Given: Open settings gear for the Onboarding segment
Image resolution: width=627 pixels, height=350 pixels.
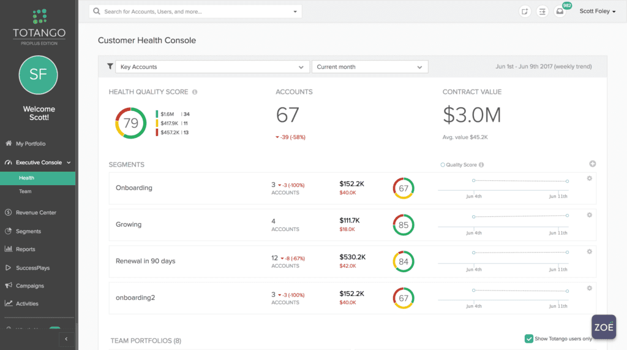Looking at the screenshot, I should [590, 178].
